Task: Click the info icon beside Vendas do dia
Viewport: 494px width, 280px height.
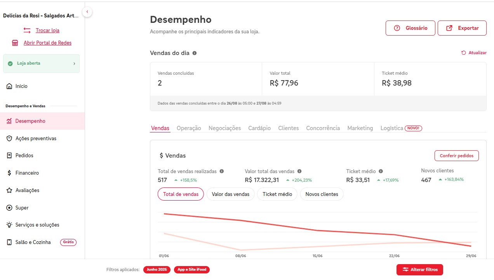Action: [x=195, y=53]
